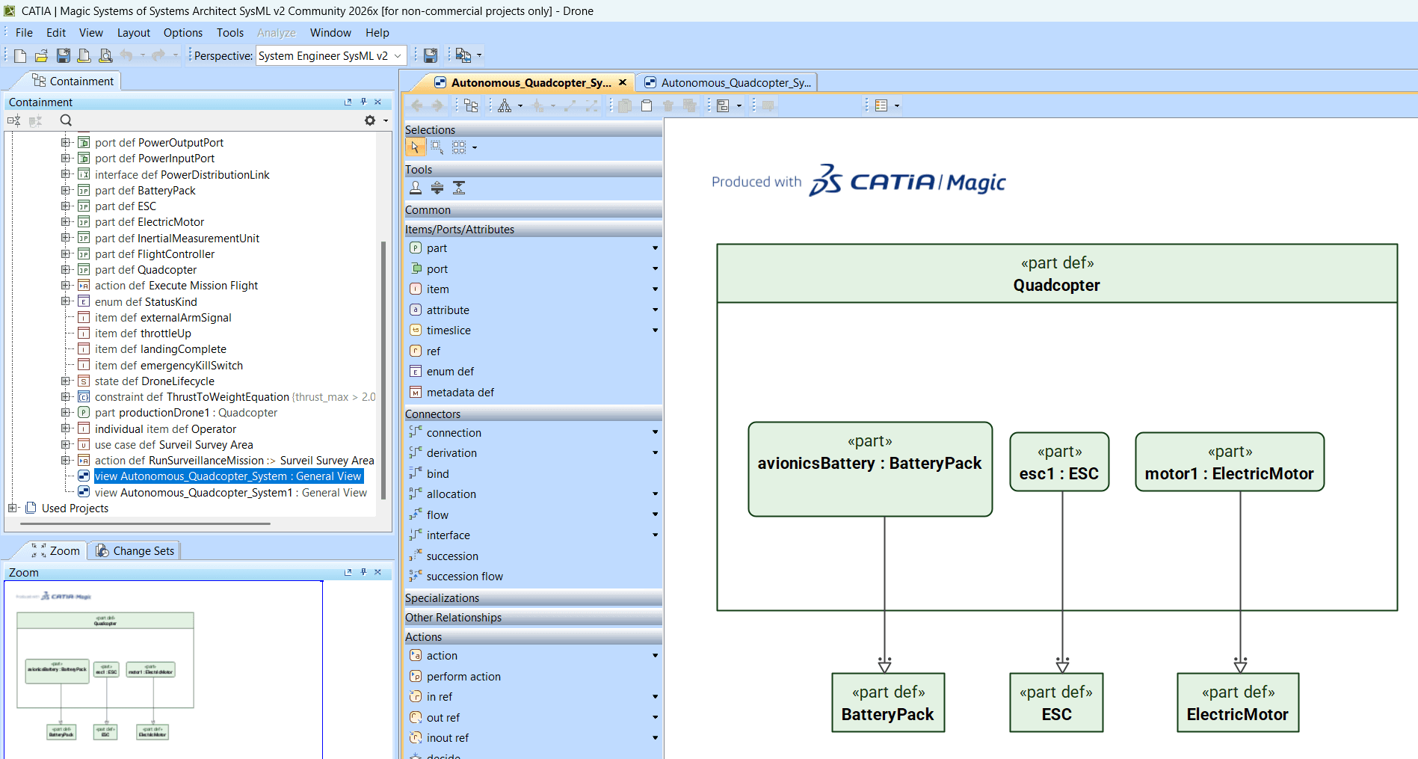Open the part palette dropdown arrow
This screenshot has height=759, width=1418.
point(656,248)
